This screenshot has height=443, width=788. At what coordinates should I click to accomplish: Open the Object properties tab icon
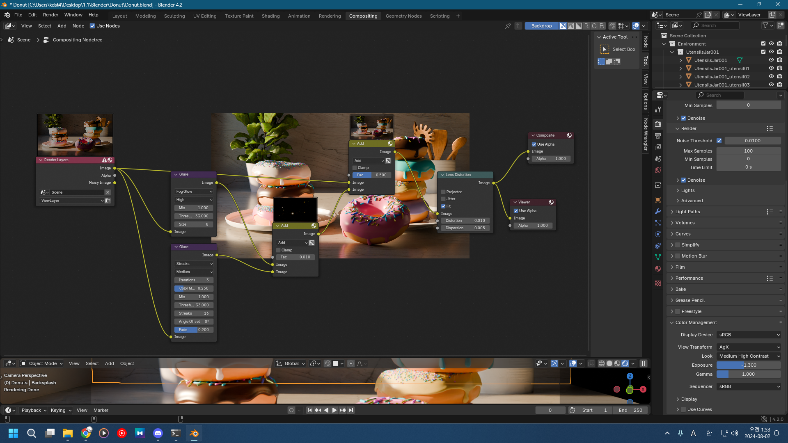[x=658, y=200]
